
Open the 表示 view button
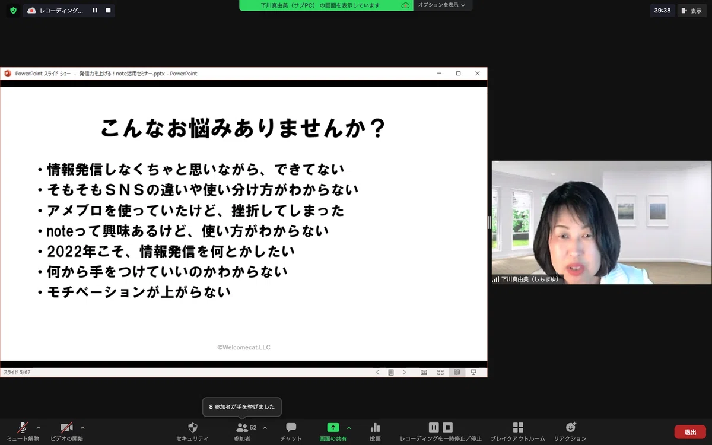(x=691, y=10)
